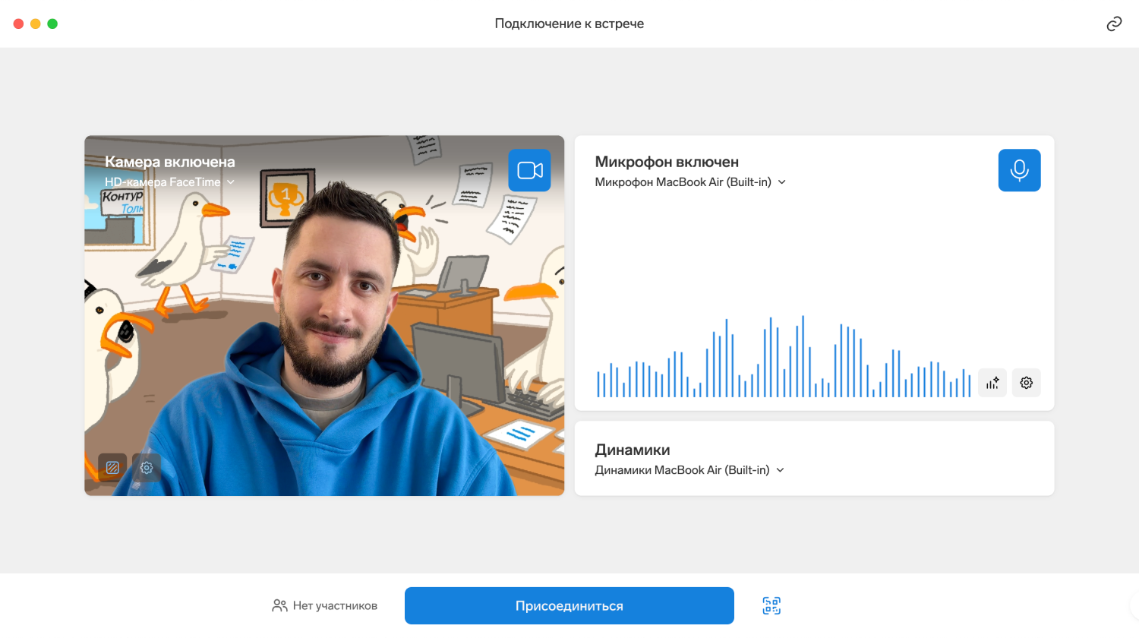Click the participants icon next to Нет участников
Screen dimensions: 1139x638
point(279,605)
